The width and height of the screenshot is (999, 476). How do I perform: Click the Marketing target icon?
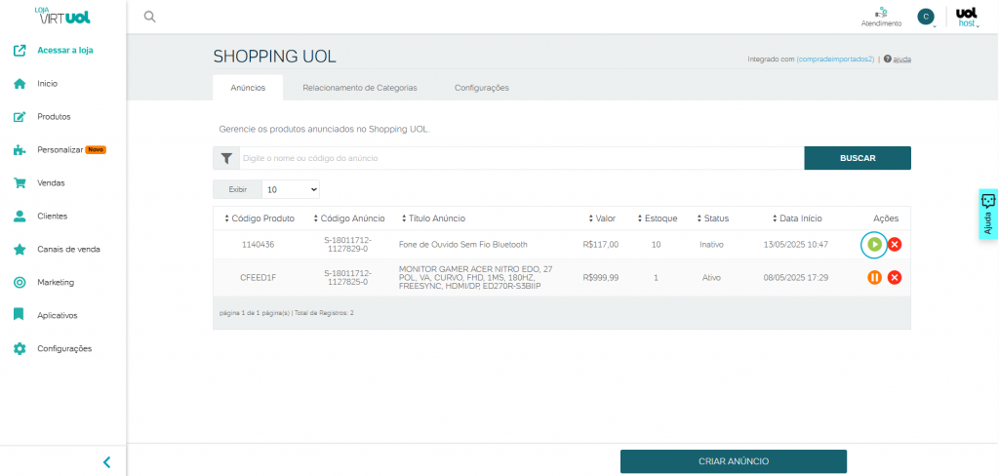(20, 282)
